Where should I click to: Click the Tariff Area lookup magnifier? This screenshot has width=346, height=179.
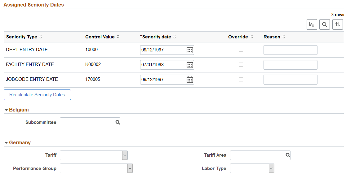tap(287, 155)
